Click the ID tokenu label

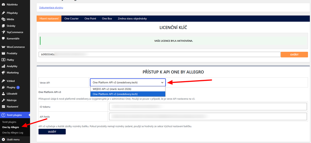45,107
